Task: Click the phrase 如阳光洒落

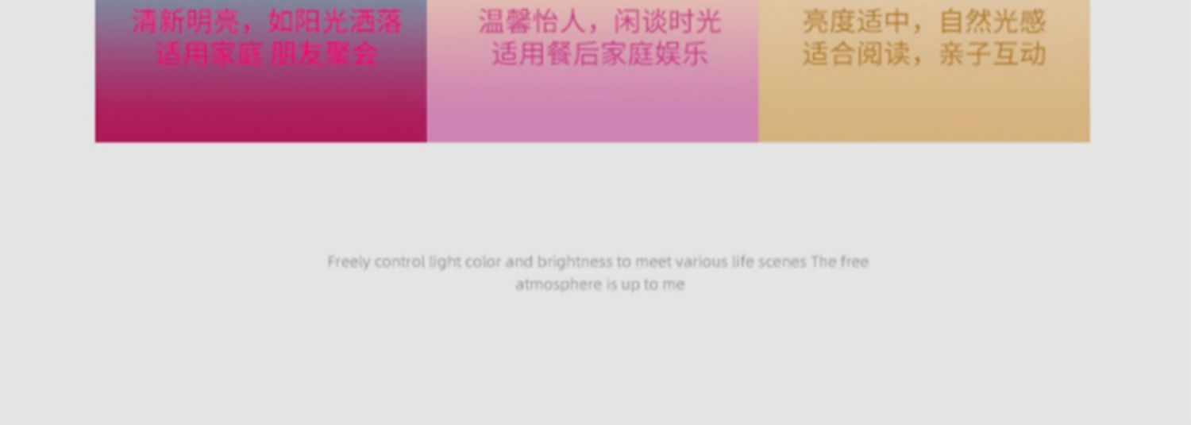Action: click(x=336, y=21)
